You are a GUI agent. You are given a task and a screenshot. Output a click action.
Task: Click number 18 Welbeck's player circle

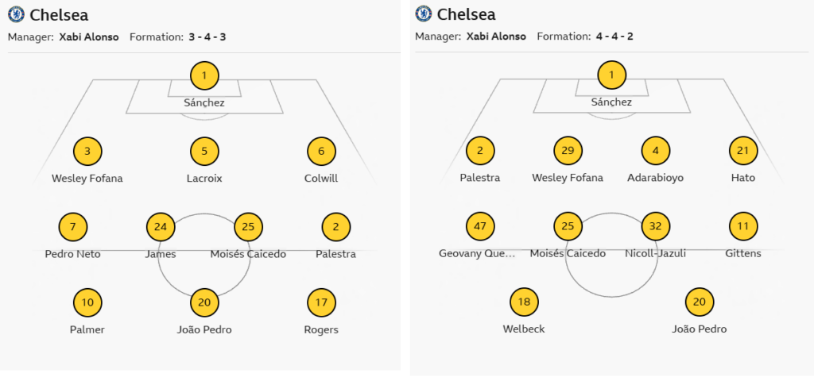[x=525, y=302]
